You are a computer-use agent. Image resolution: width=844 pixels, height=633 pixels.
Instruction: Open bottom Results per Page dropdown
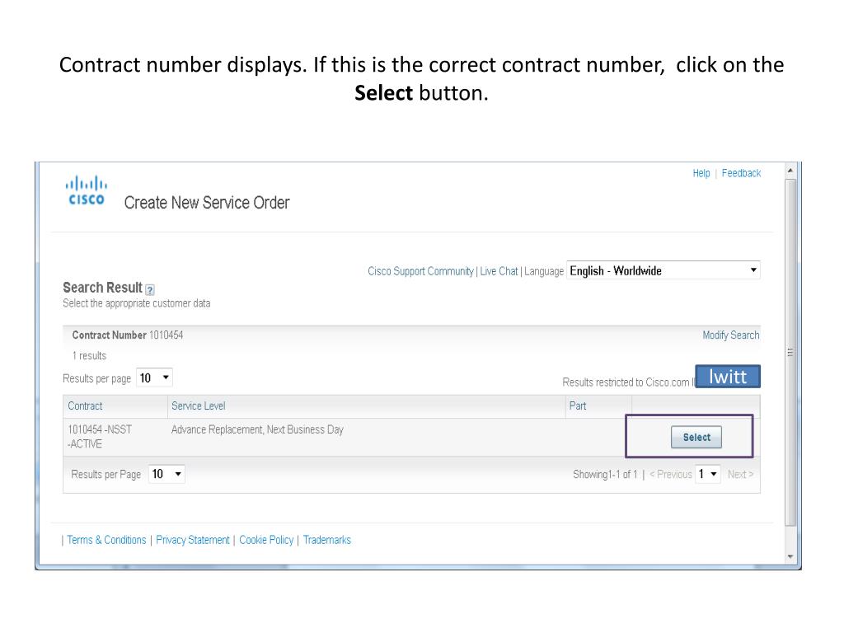[x=166, y=475]
